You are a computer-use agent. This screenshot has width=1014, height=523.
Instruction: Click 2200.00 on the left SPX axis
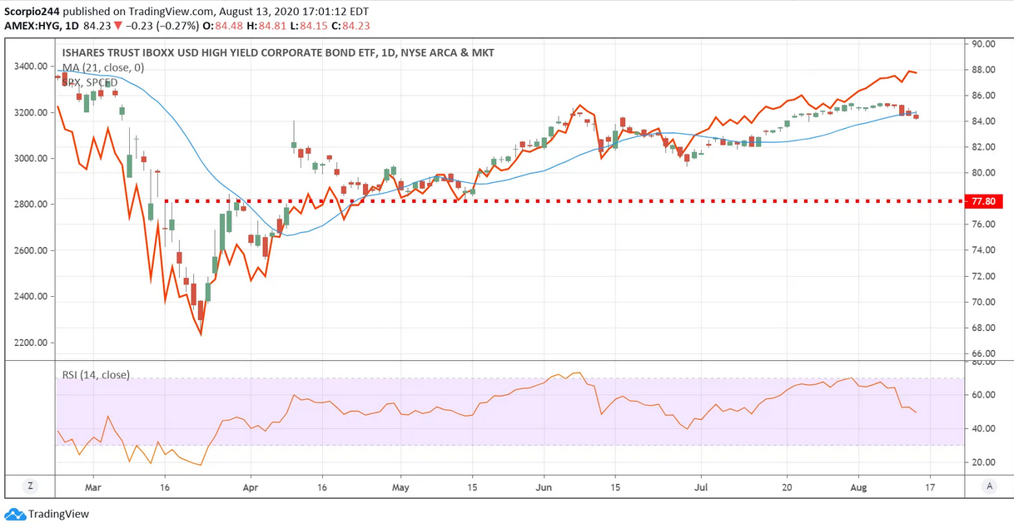(30, 343)
